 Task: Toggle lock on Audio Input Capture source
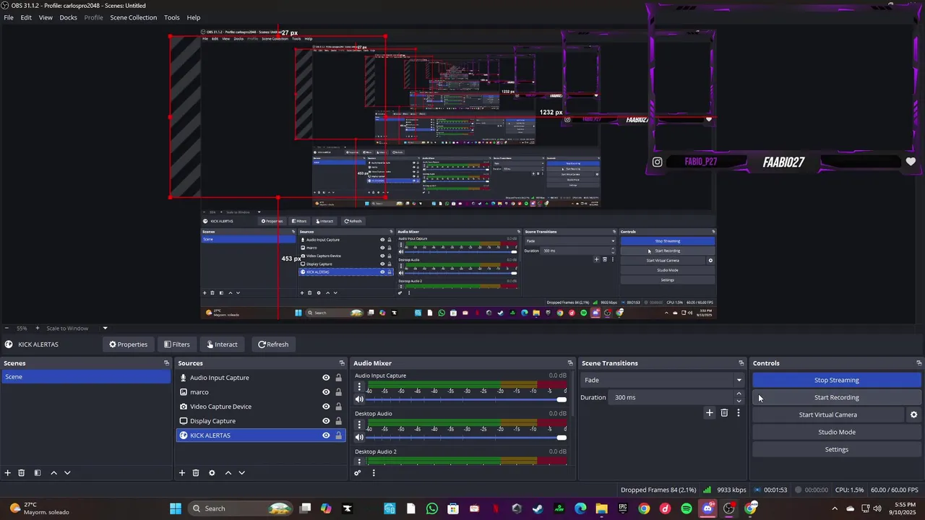[338, 378]
